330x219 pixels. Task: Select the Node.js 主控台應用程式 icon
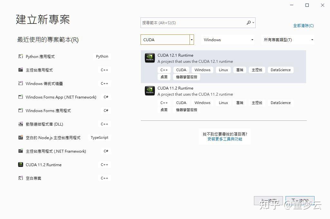click(21, 137)
